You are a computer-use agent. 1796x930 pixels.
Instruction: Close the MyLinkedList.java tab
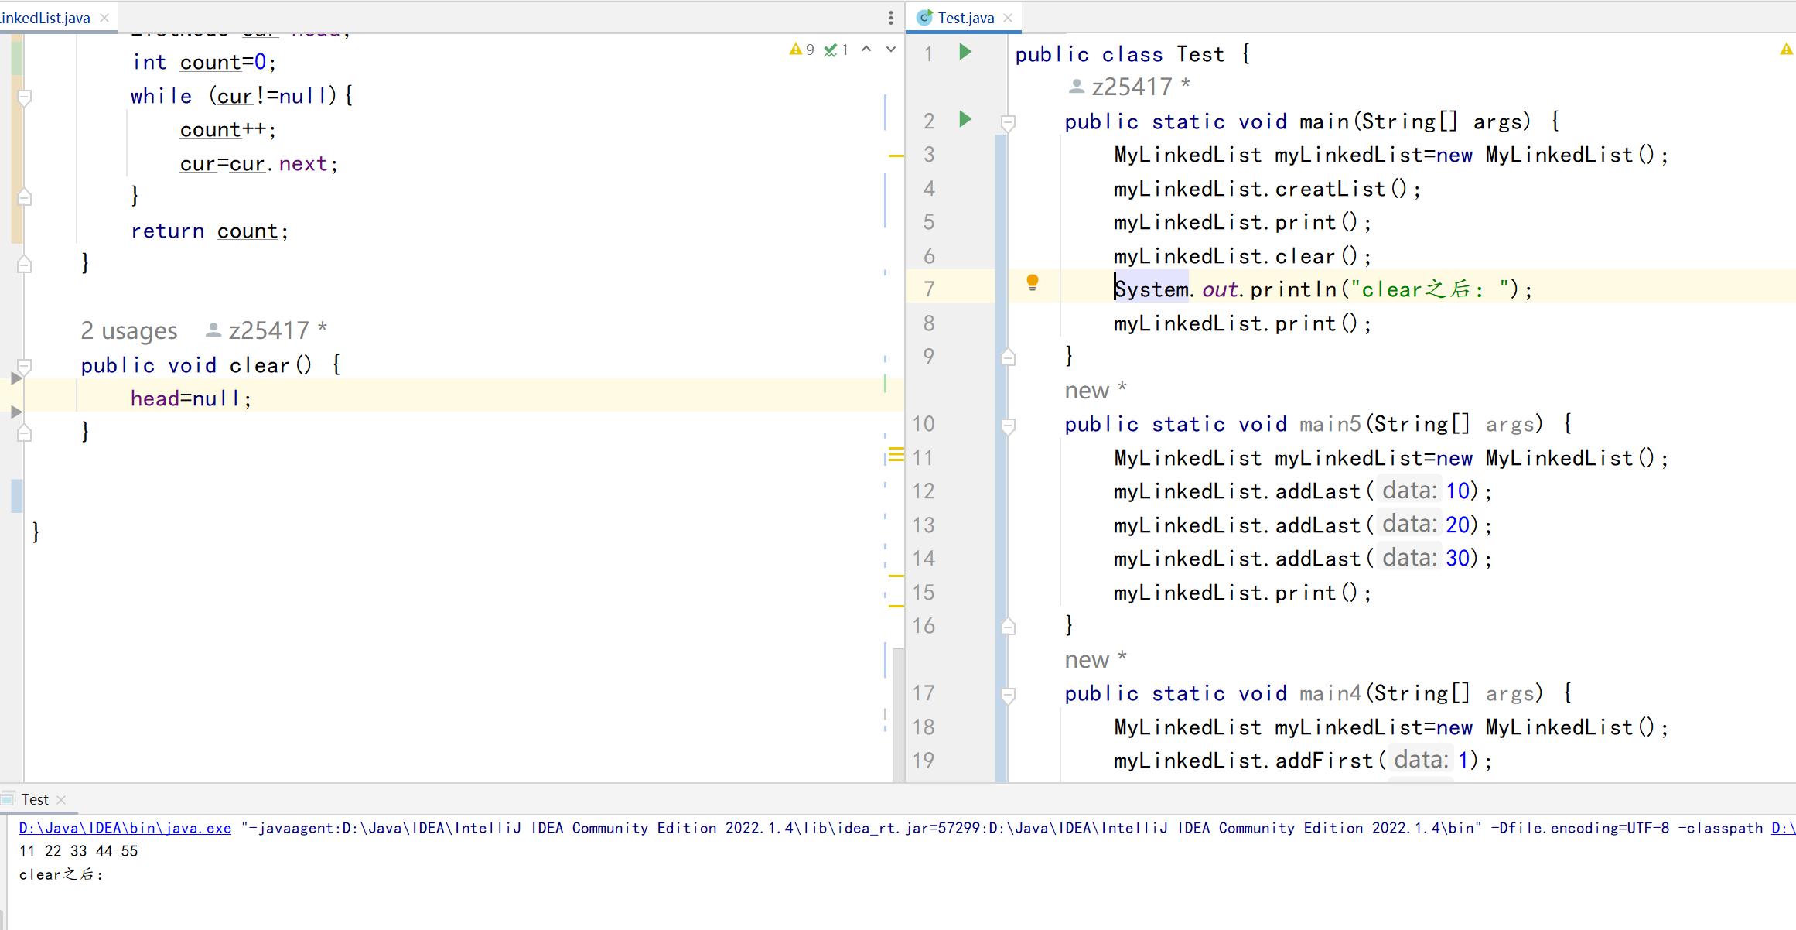(x=104, y=18)
